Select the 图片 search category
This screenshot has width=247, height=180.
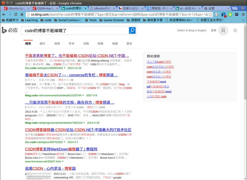click(43, 44)
